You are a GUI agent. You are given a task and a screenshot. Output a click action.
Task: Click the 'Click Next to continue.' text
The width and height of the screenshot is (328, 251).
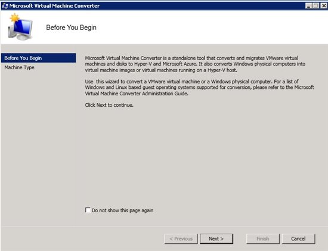coord(109,105)
